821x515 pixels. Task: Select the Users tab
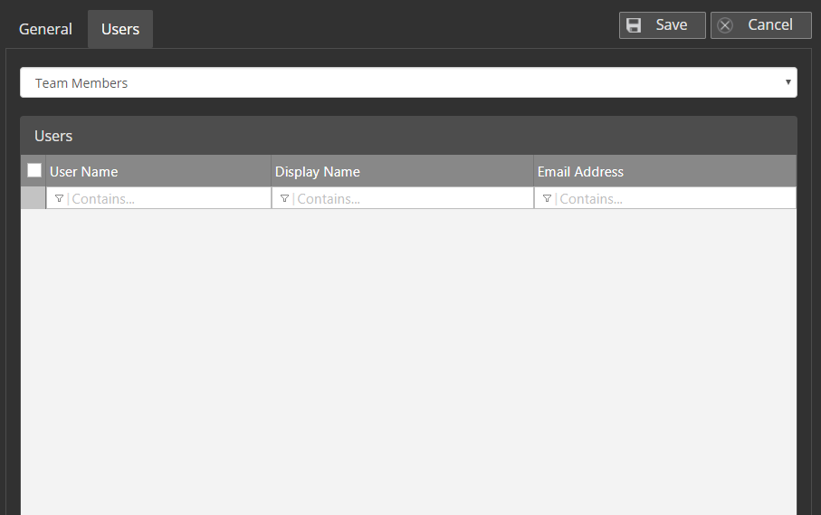[120, 29]
